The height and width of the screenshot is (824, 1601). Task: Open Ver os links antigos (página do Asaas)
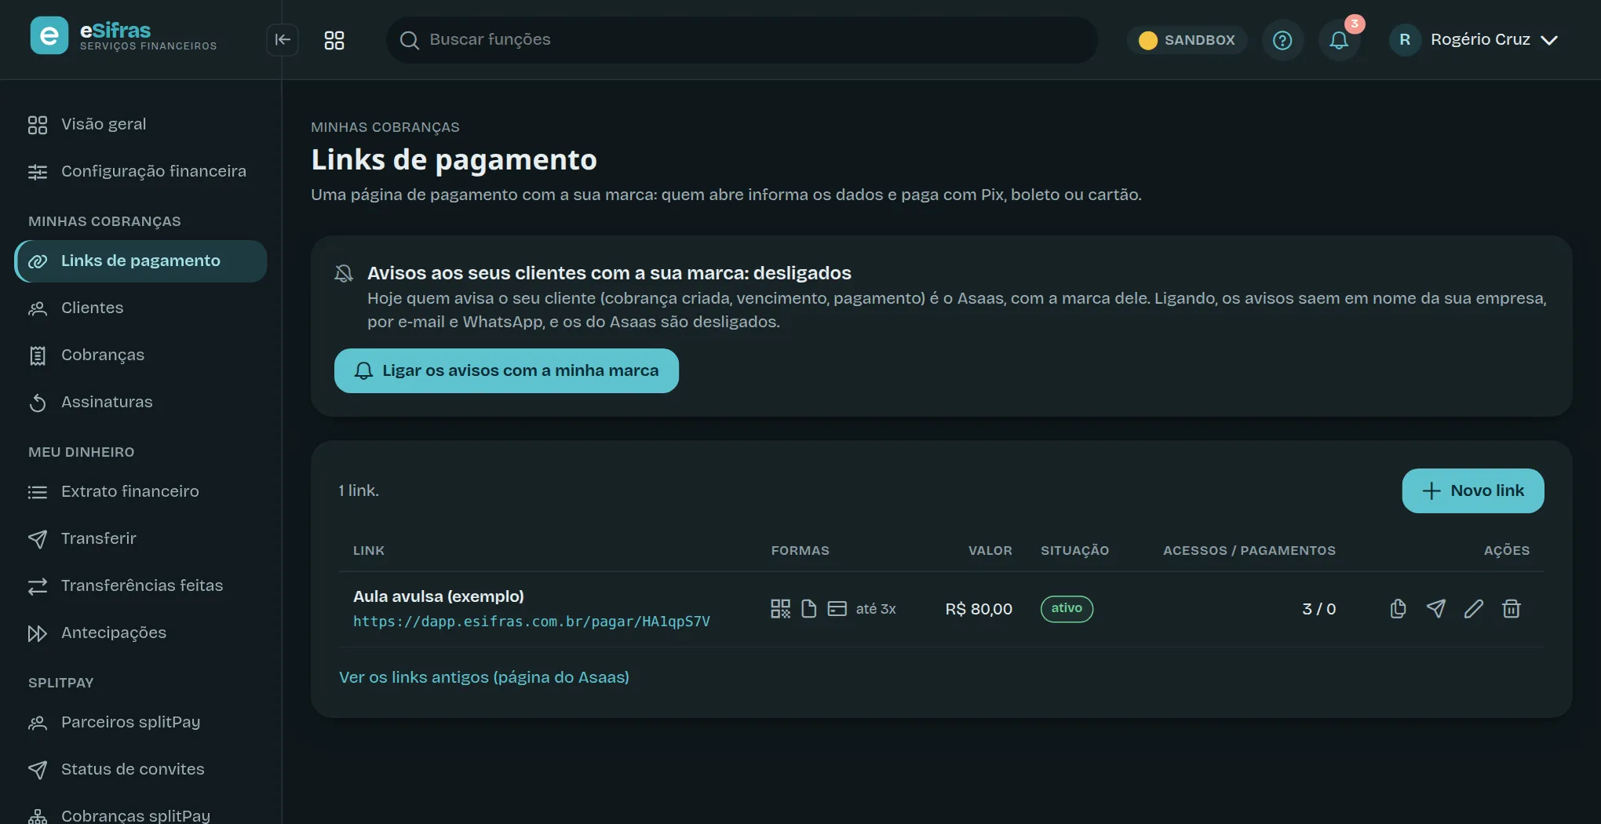click(x=484, y=677)
